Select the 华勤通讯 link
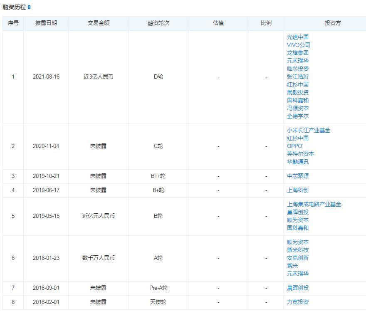The image size is (366, 311). pyautogui.click(x=297, y=162)
